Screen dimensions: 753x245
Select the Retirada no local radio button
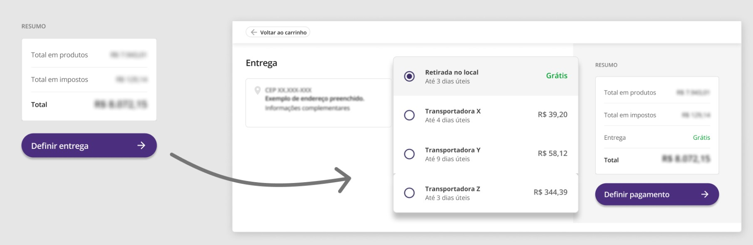pyautogui.click(x=409, y=77)
